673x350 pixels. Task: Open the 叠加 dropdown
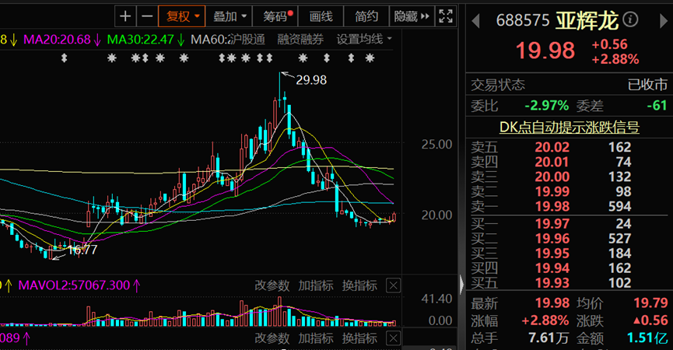[230, 17]
